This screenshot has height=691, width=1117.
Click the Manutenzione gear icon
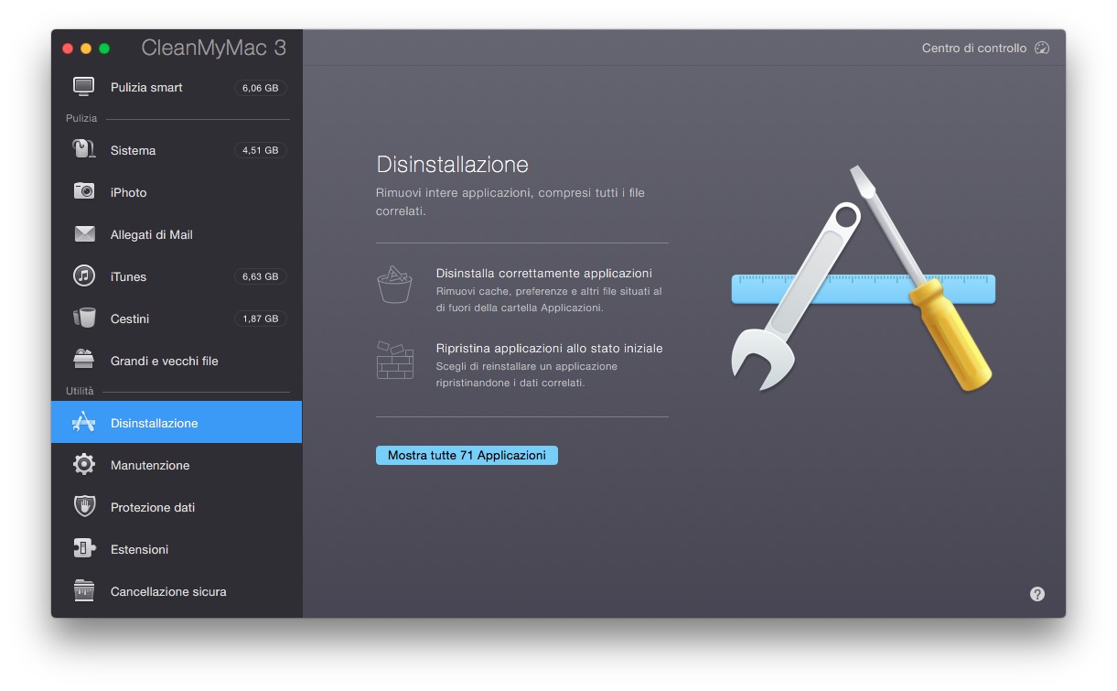pos(84,465)
